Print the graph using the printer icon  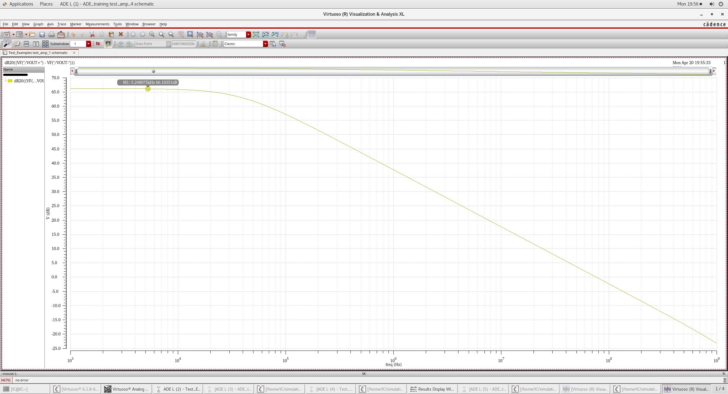[52, 35]
